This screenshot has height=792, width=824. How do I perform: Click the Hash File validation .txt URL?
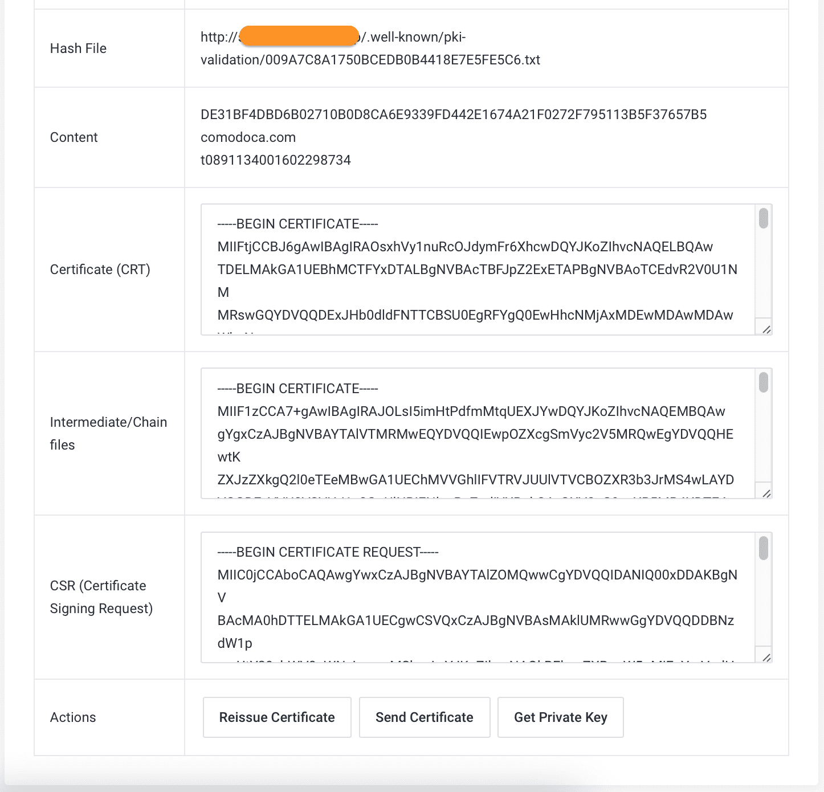click(x=370, y=60)
